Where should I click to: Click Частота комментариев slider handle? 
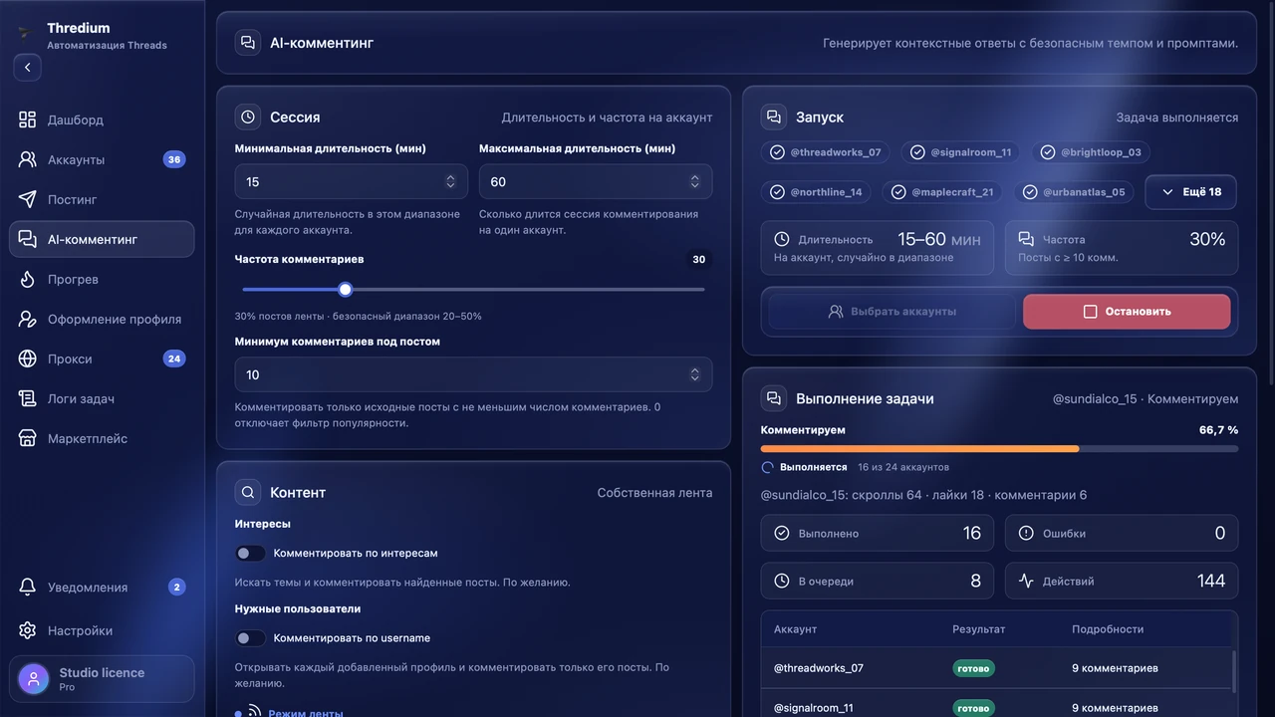pos(345,289)
